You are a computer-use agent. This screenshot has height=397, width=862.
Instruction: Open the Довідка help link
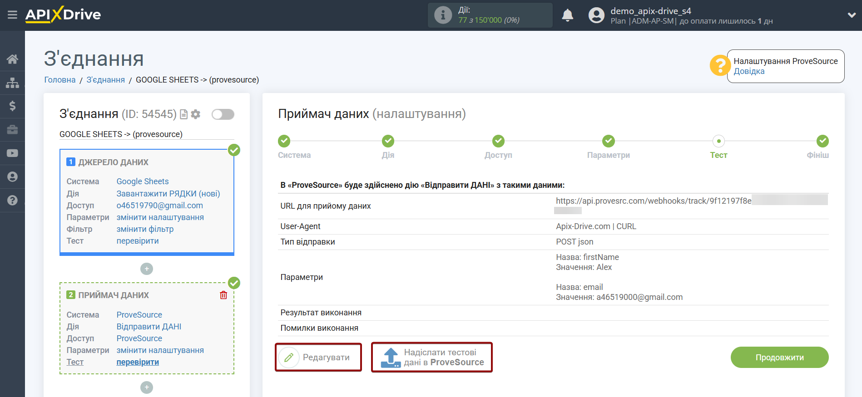click(x=749, y=71)
